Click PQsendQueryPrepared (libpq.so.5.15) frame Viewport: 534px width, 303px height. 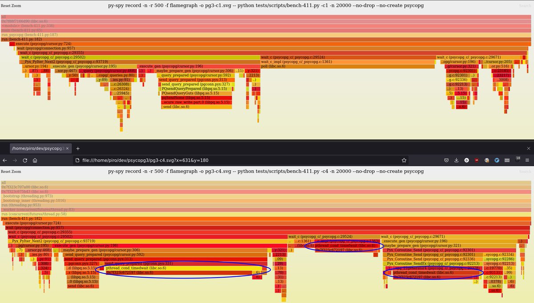tap(196, 89)
